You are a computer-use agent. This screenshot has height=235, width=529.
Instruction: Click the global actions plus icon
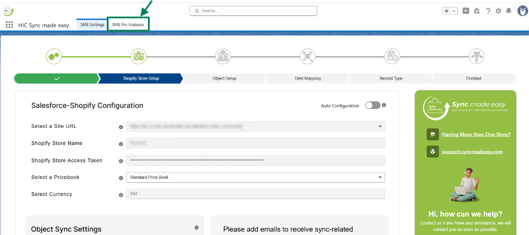(466, 11)
